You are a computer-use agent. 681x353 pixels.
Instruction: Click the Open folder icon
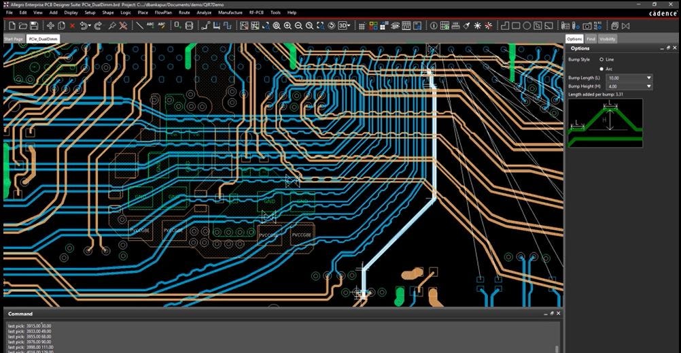coord(23,26)
